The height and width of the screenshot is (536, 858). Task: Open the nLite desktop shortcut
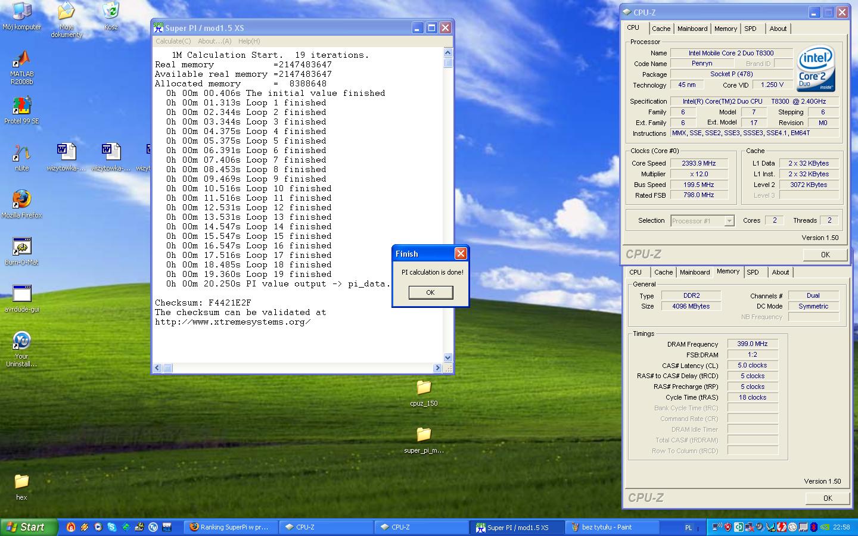[21, 154]
